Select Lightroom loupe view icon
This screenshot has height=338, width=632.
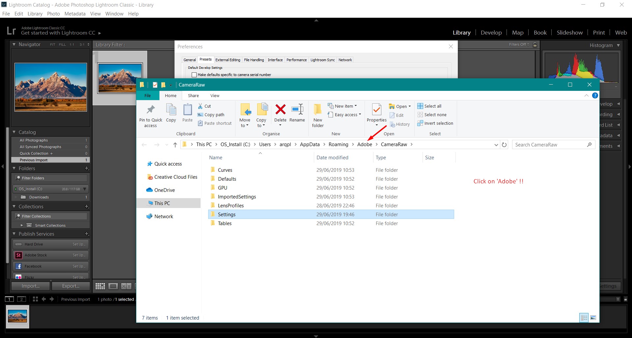[113, 286]
